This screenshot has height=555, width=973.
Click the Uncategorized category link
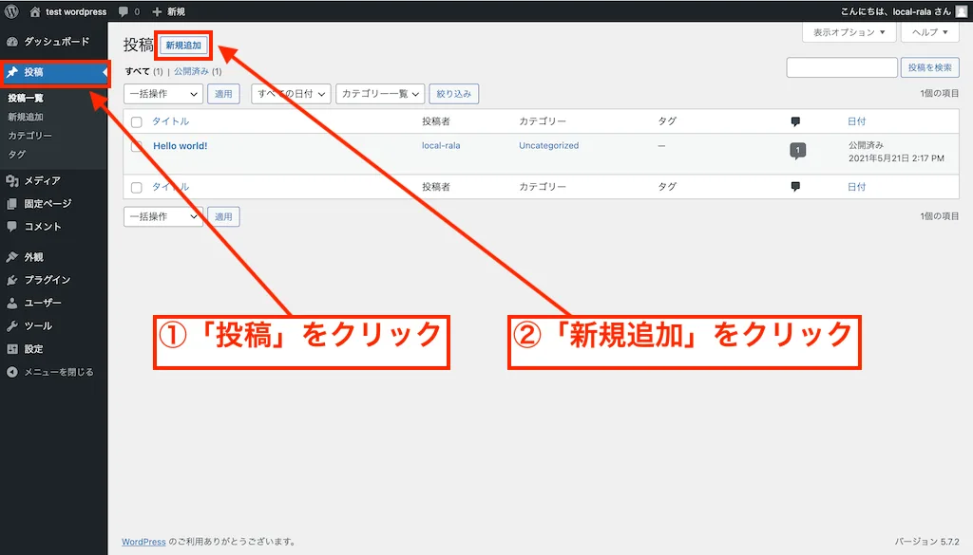[x=548, y=145]
